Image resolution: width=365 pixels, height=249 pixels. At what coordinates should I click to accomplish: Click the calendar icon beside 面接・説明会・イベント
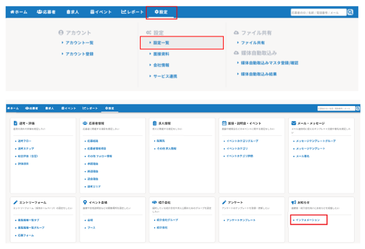[x=224, y=123]
